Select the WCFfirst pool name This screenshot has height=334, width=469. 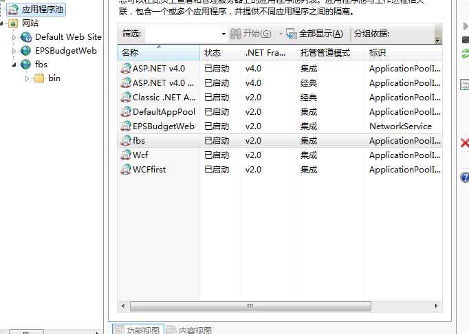click(149, 170)
